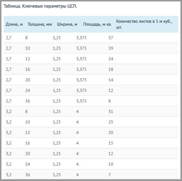The height and width of the screenshot is (181, 182).
Task: Click the "Толщина, мм" column header
Action: point(40,24)
